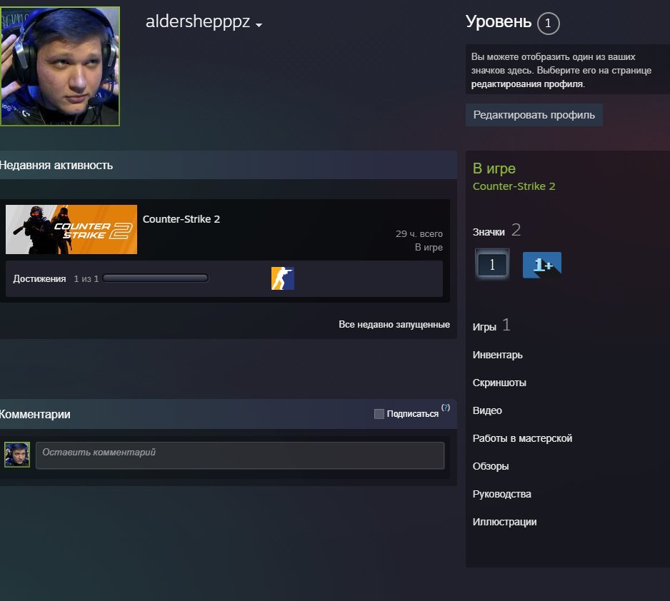Open the aldershepppz name dropdown arrow
The width and height of the screenshot is (670, 601).
pyautogui.click(x=259, y=25)
